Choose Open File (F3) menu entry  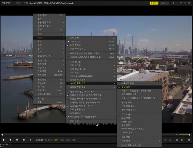tap(49, 15)
